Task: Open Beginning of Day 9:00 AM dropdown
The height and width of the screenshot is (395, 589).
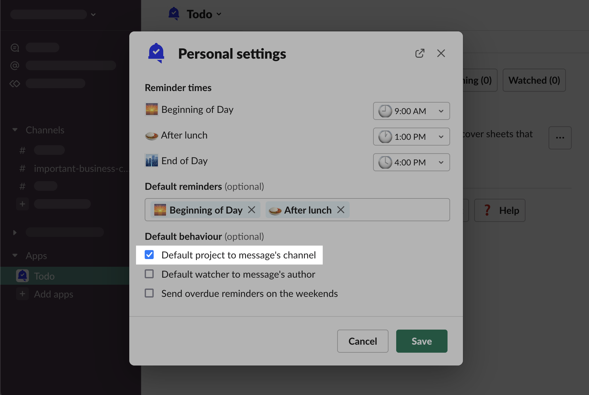Action: click(411, 111)
